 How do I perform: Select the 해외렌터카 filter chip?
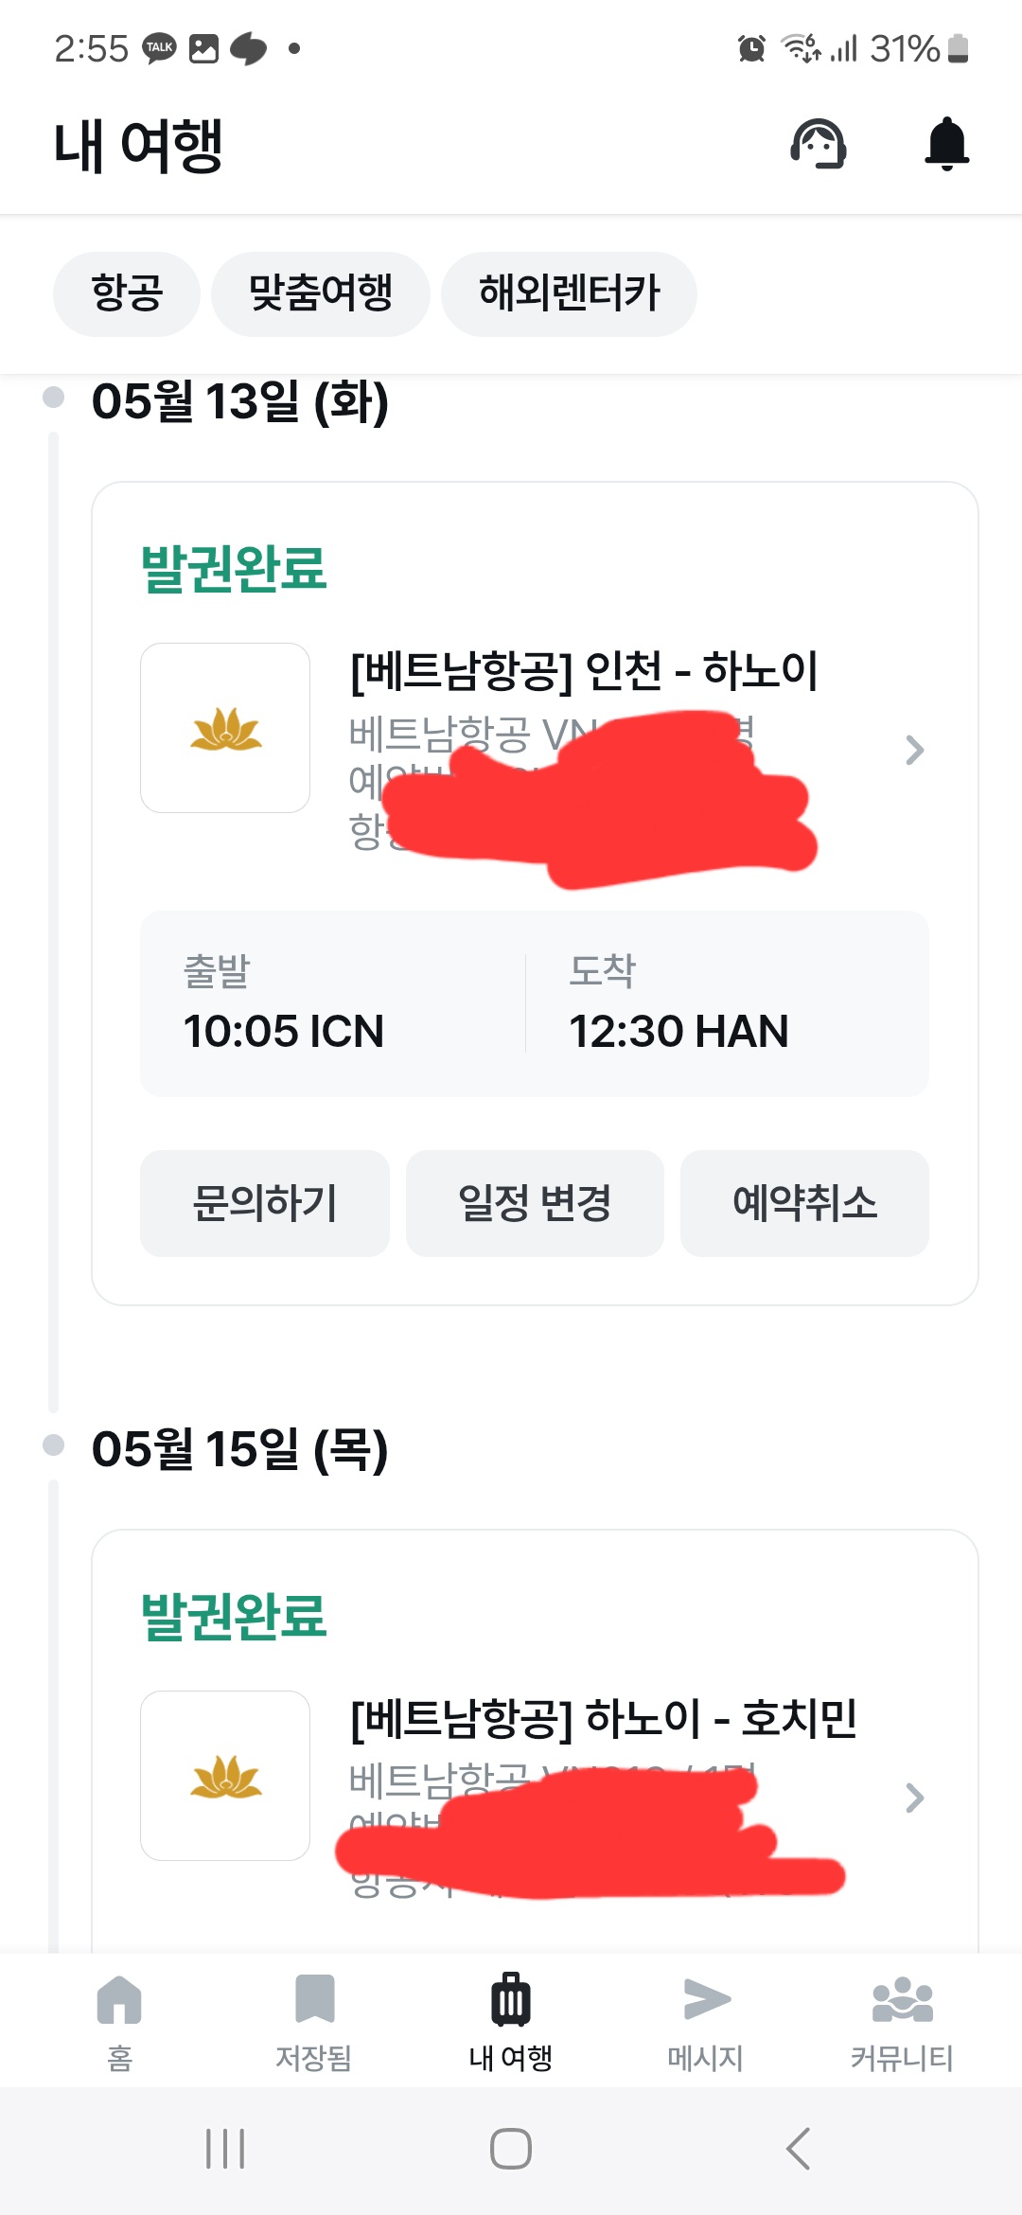click(x=569, y=293)
